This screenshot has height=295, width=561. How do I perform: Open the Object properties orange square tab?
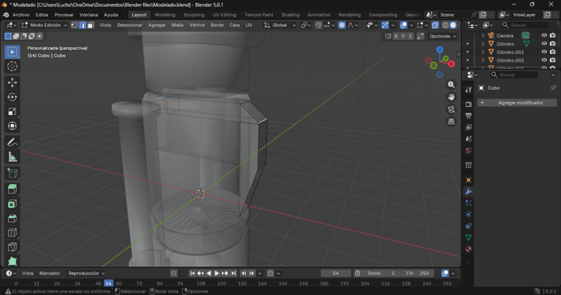[x=468, y=180]
